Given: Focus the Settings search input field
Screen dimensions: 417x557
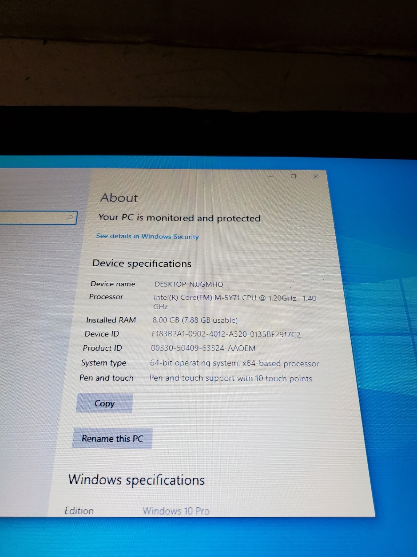Looking at the screenshot, I should 38,218.
